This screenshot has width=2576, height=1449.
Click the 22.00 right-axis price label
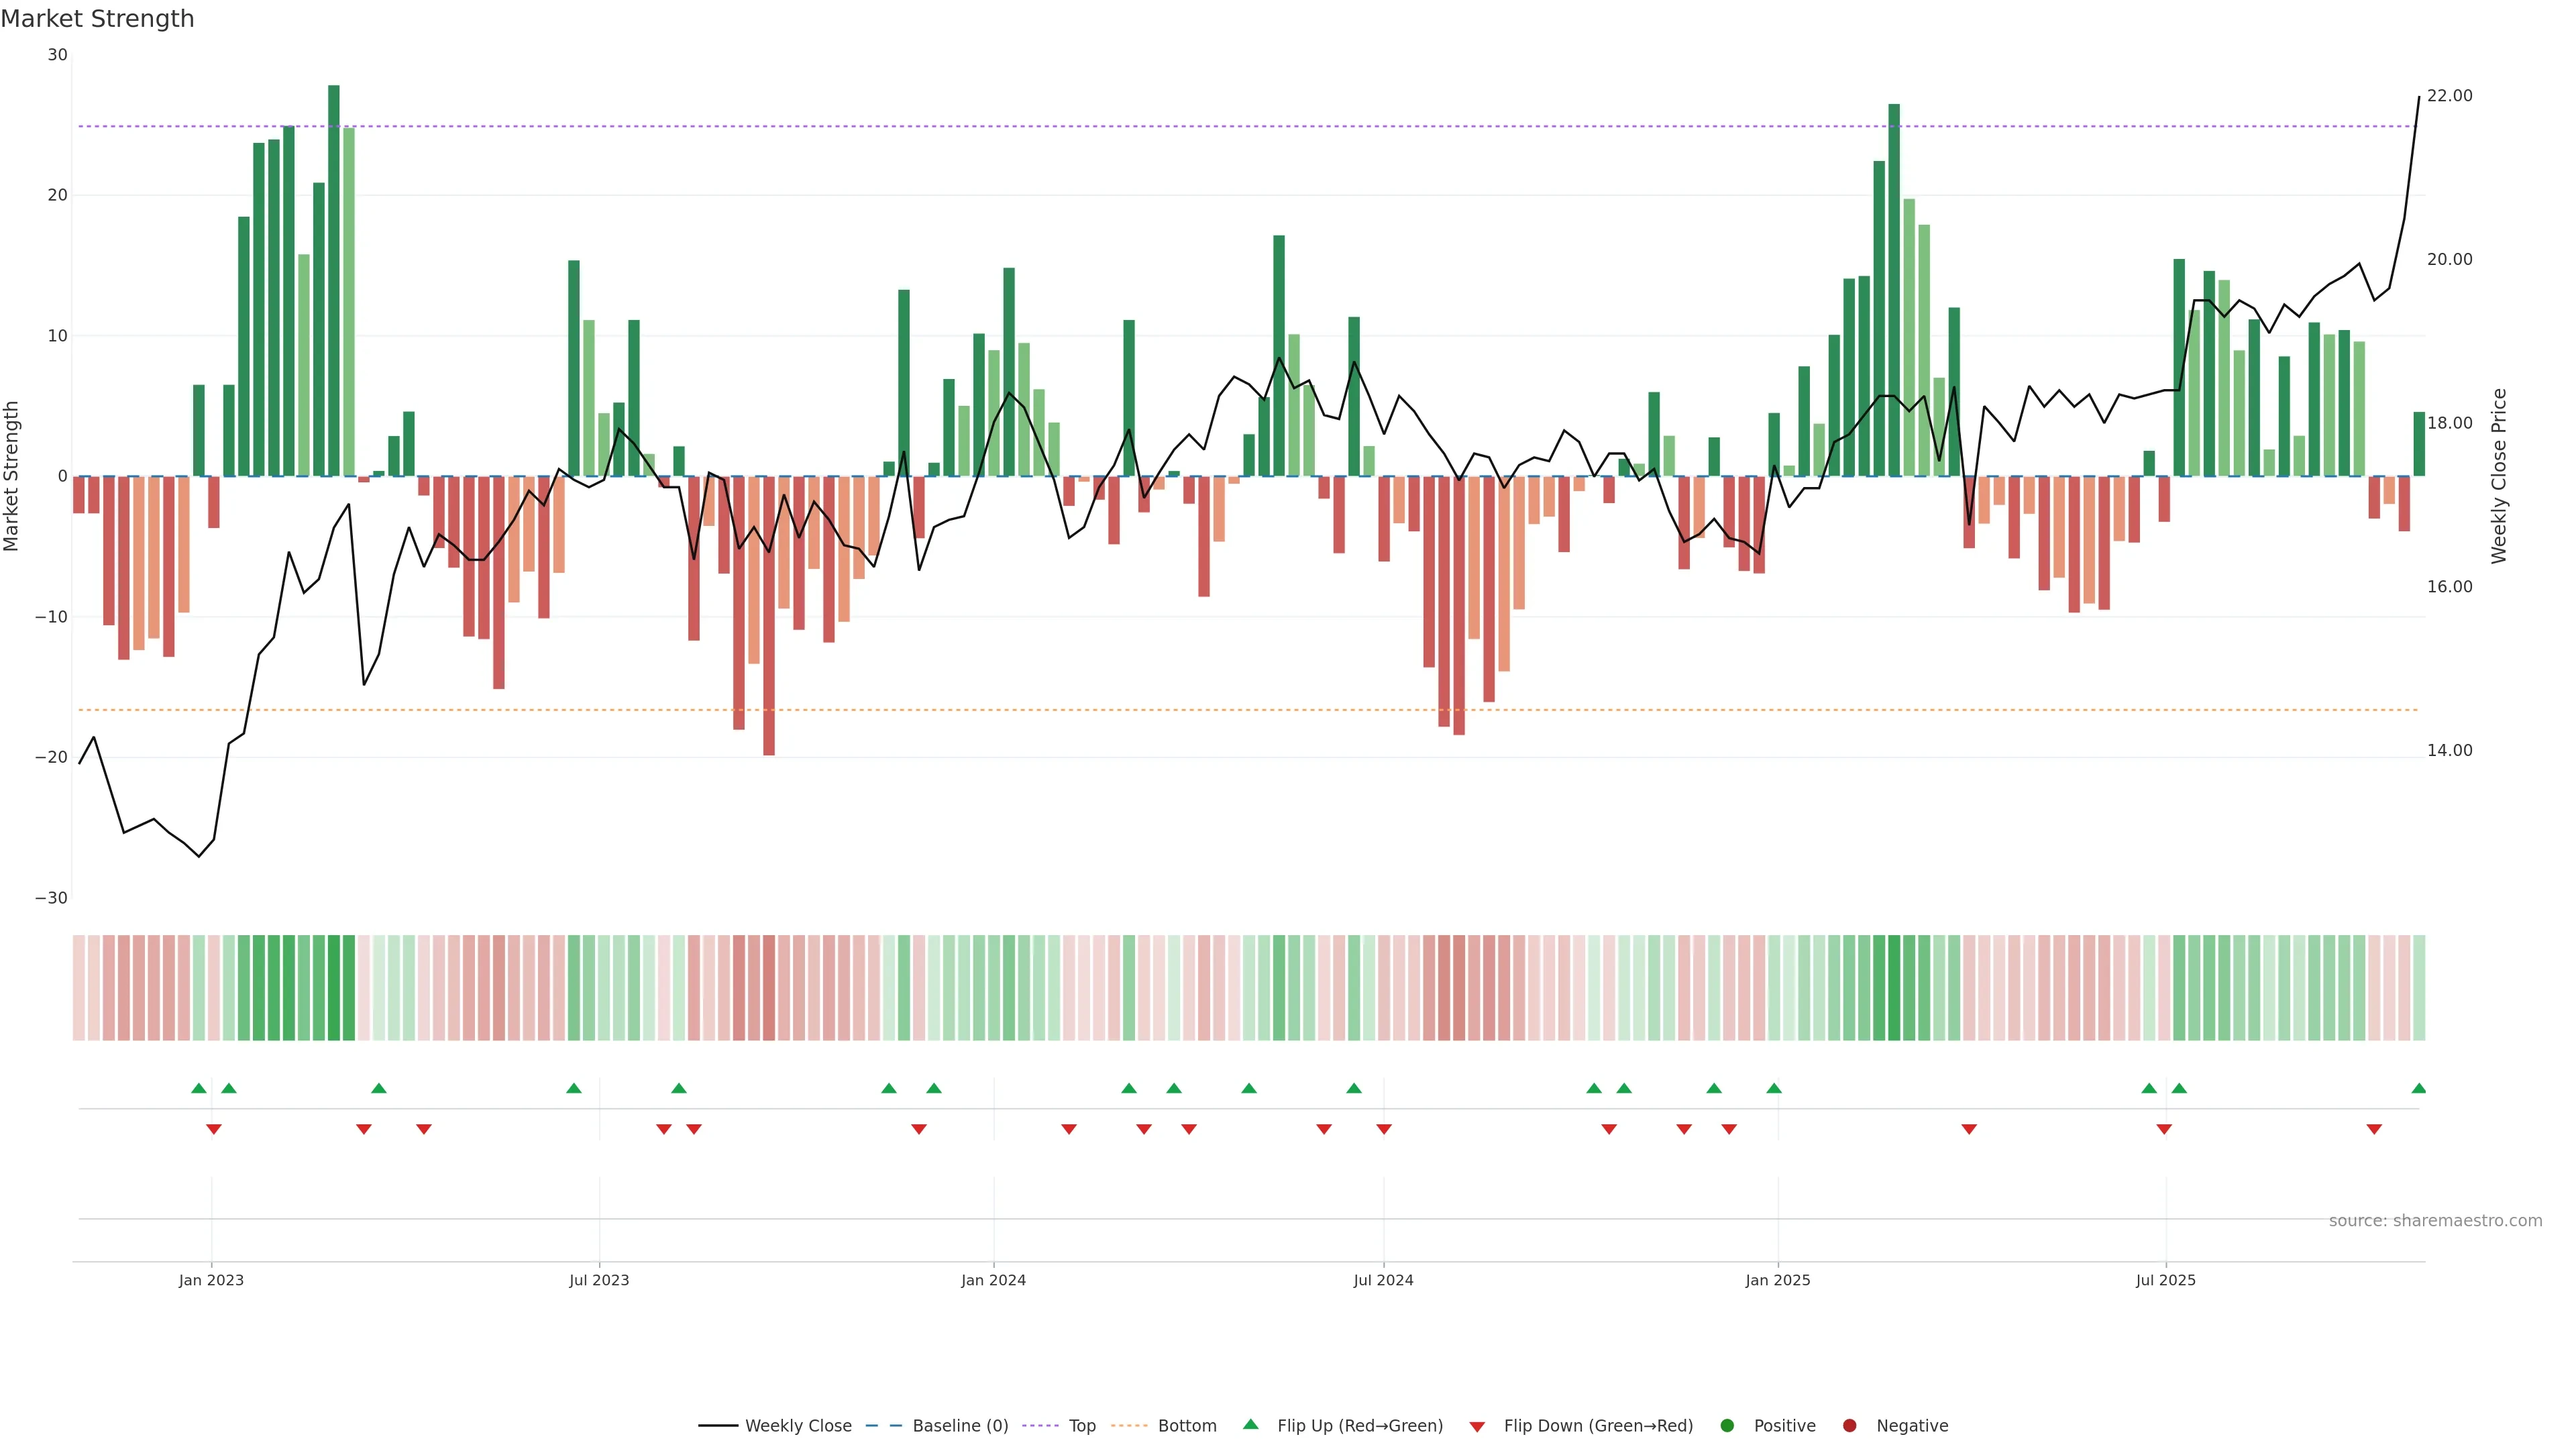click(x=2449, y=96)
